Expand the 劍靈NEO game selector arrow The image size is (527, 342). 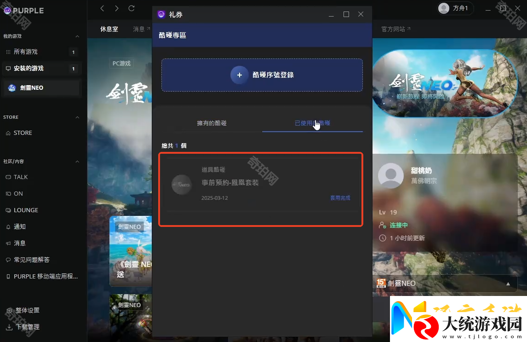508,284
